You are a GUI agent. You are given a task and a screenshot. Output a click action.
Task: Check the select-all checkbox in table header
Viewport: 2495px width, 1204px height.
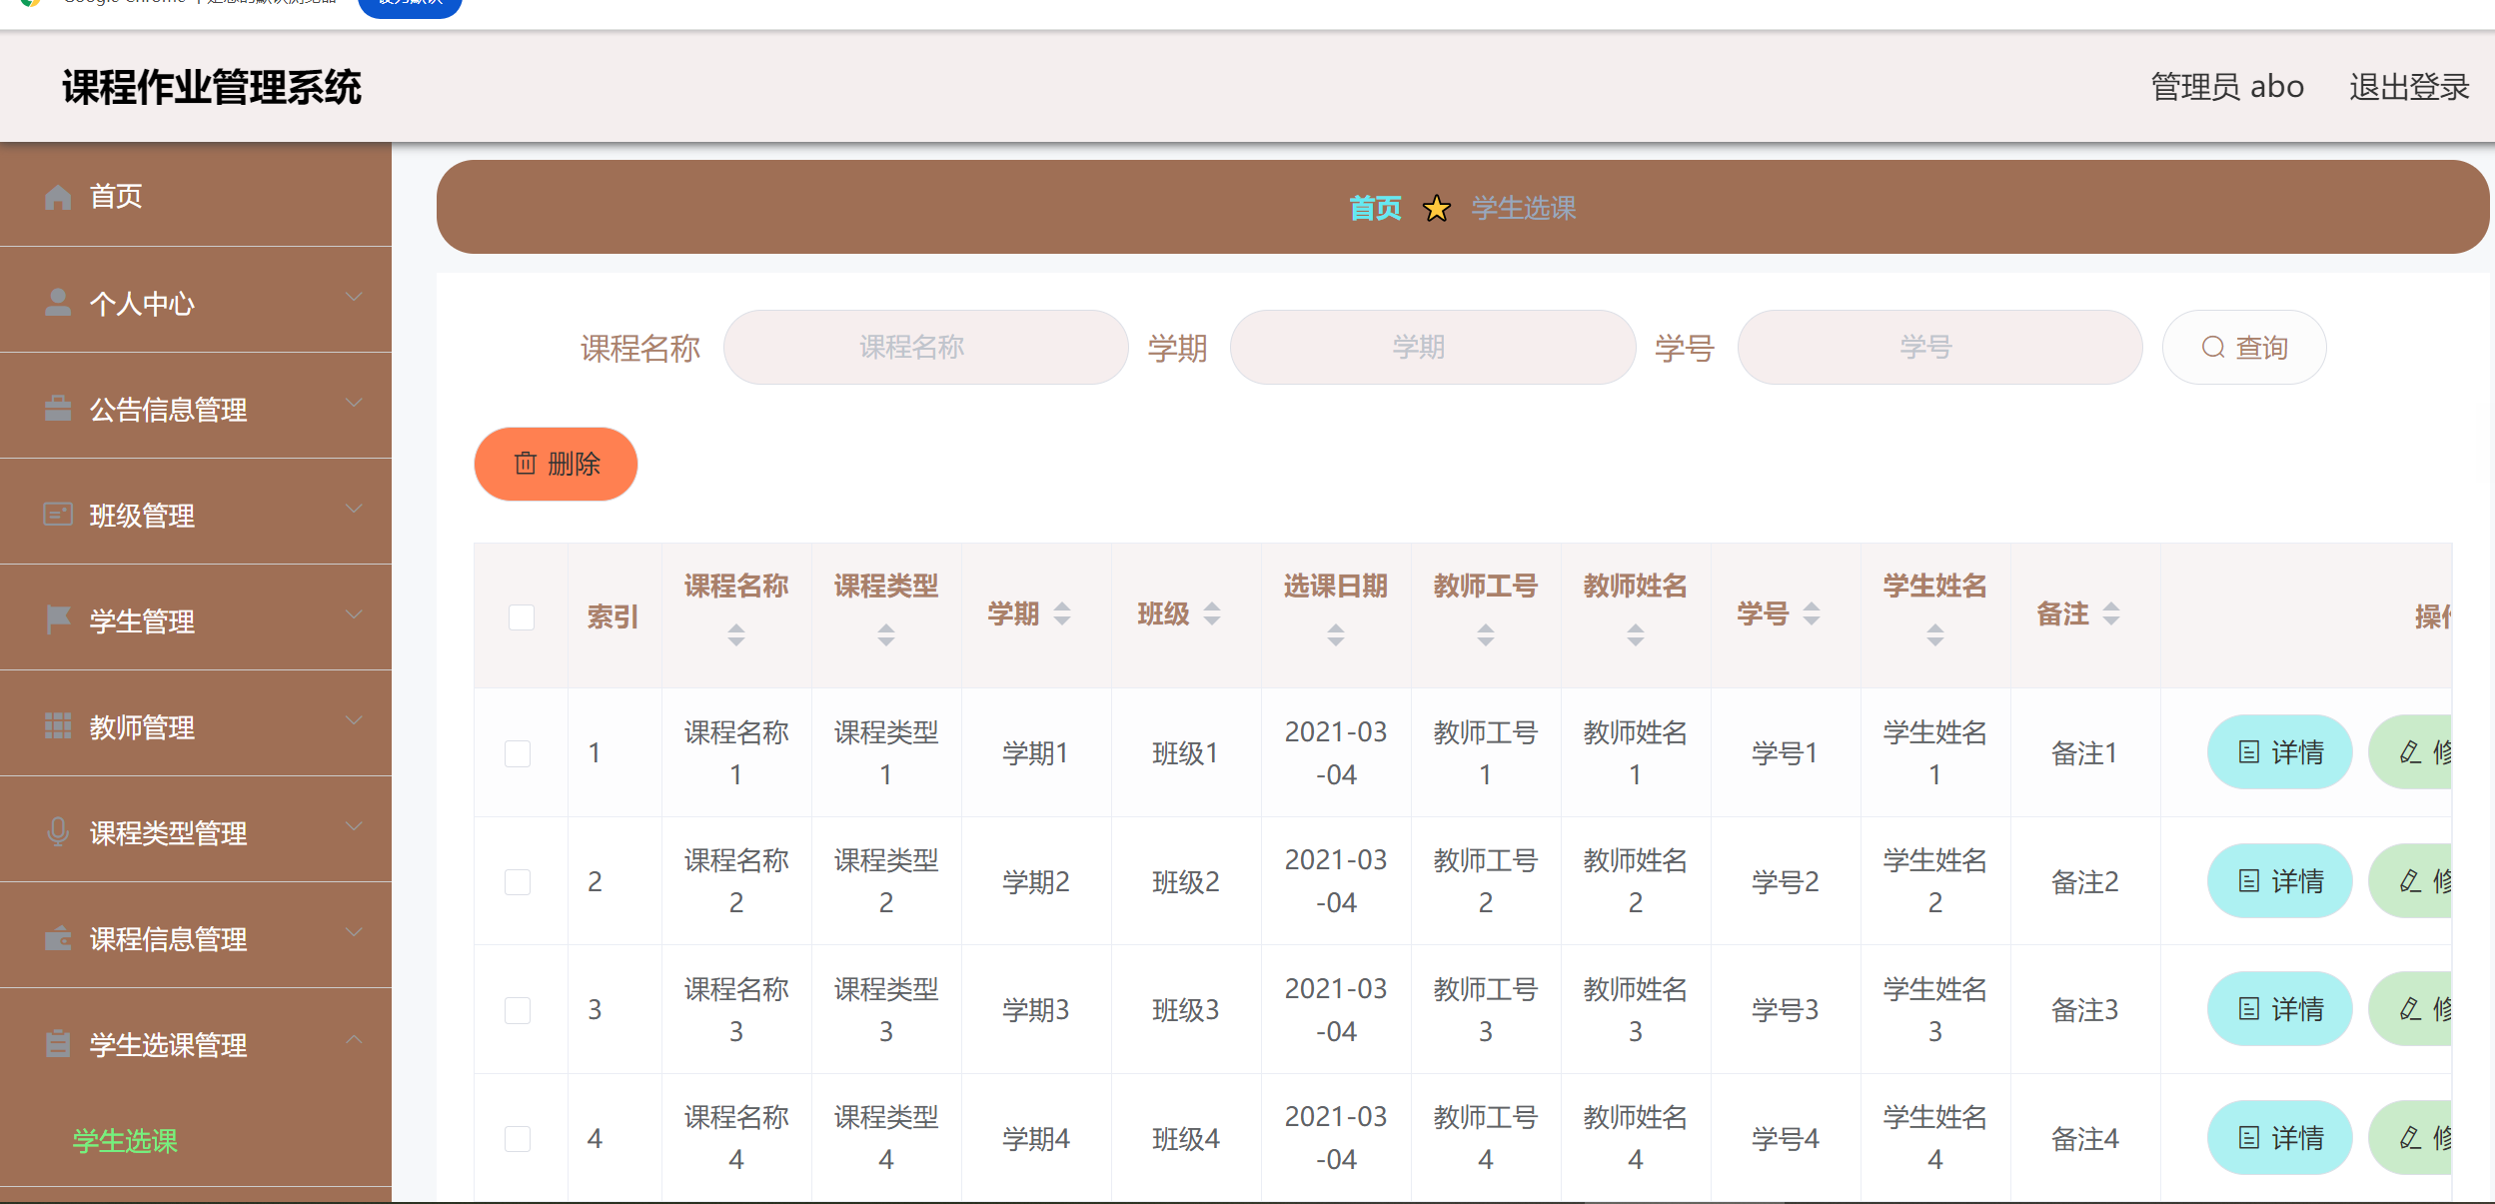(x=520, y=617)
